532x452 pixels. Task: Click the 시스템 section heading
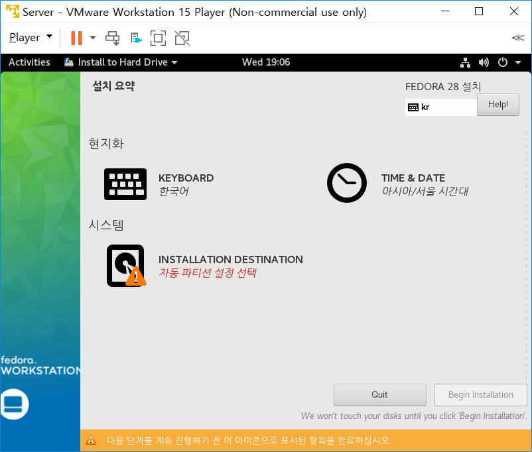[106, 225]
